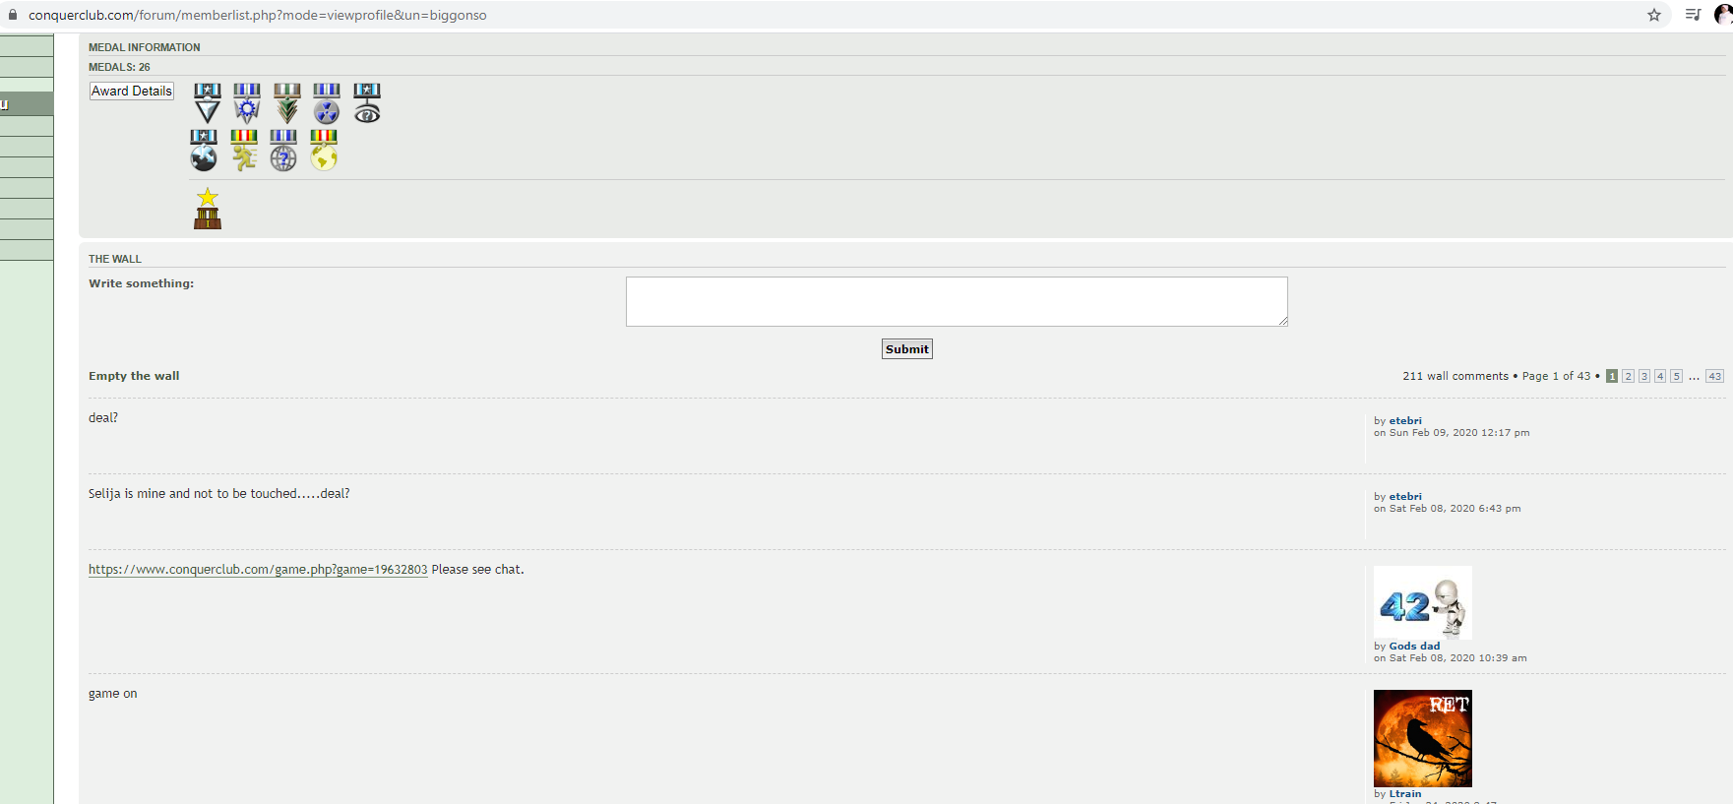Click the Award Details button
Screen dimensions: 1733x804
pos(132,91)
